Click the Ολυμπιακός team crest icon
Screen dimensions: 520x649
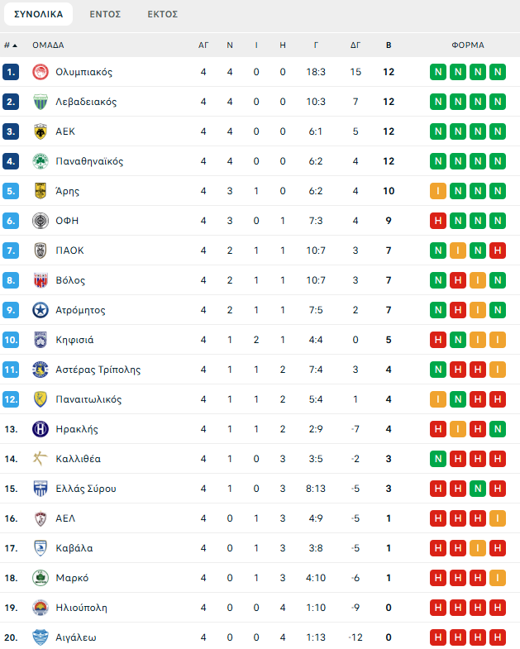pos(40,72)
